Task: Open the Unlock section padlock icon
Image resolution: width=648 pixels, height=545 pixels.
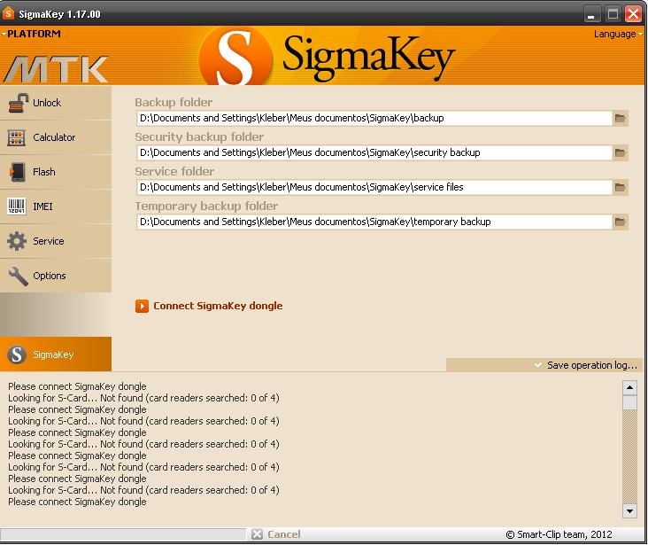Action: pos(18,103)
